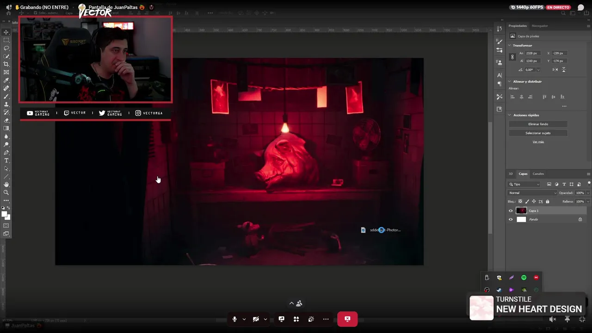Open the Normal blend mode dropdown
The height and width of the screenshot is (333, 592).
[532, 193]
